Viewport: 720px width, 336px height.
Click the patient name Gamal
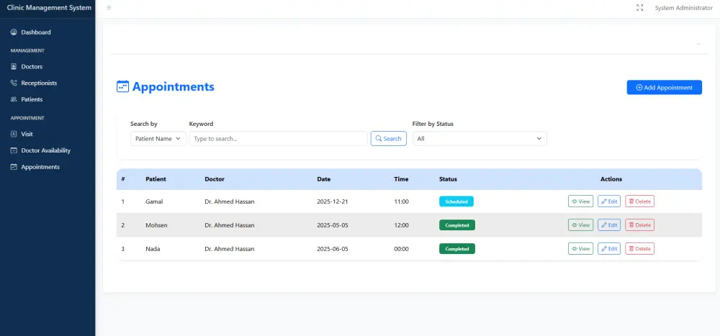click(154, 201)
